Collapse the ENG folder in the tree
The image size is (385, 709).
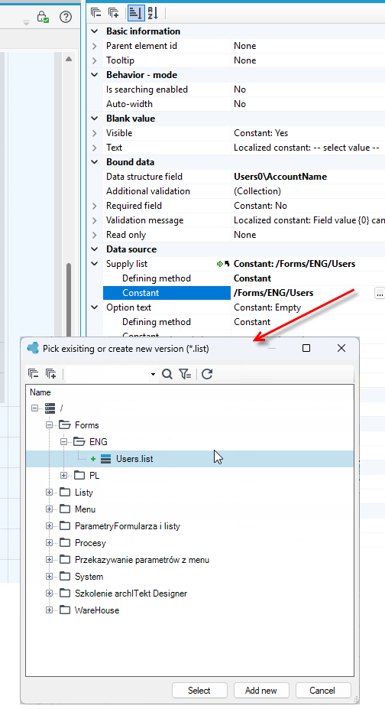tap(63, 442)
